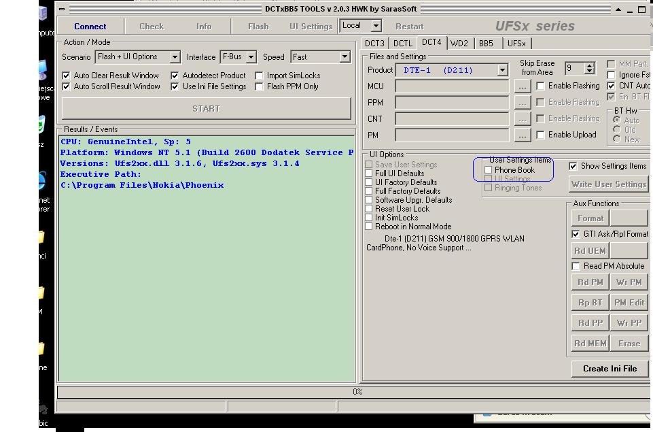Click inside the PM file field
This screenshot has height=432, width=653.
(452, 135)
